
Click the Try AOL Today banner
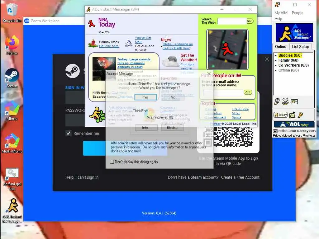294,124
